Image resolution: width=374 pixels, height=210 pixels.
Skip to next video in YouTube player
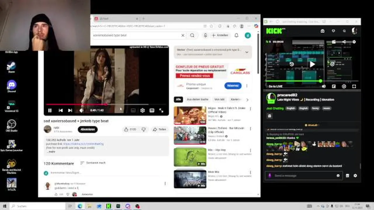(70, 111)
